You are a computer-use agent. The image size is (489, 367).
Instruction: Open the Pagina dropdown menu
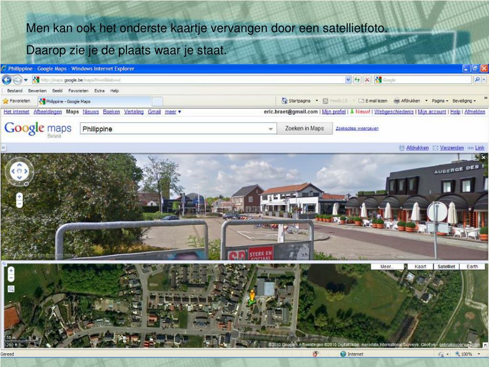(440, 101)
